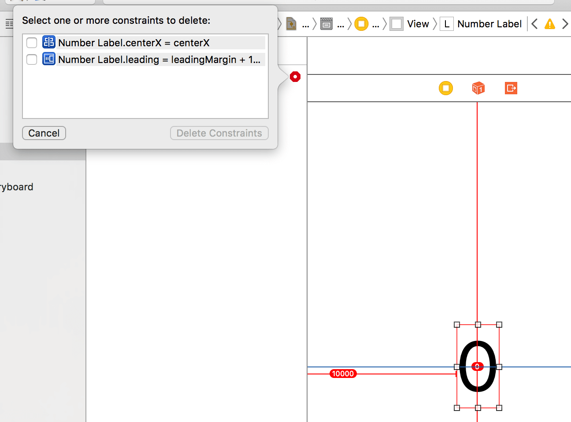
Task: Click the red constraint error indicator
Action: coord(295,77)
